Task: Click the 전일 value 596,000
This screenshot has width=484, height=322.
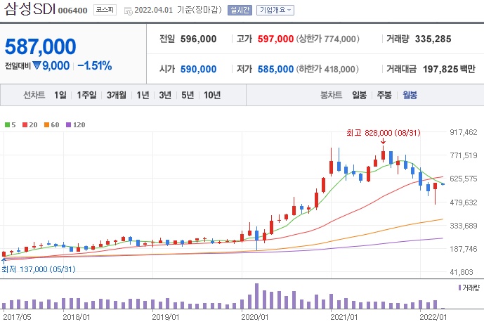Action: click(x=199, y=39)
